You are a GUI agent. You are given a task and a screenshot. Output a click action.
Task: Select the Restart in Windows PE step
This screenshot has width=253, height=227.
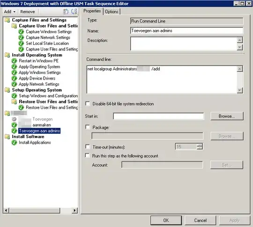point(38,61)
